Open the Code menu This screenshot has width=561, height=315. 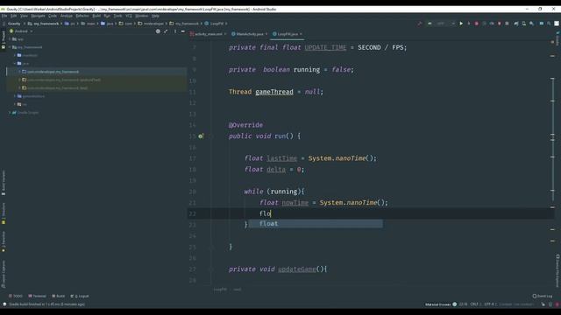(53, 16)
